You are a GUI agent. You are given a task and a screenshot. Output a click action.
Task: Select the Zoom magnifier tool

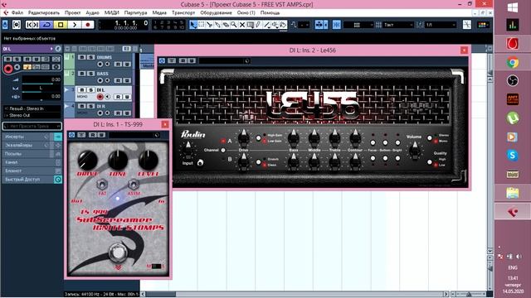(x=234, y=25)
